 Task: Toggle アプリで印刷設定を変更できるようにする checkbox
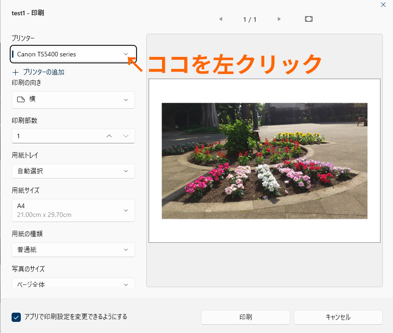pyautogui.click(x=17, y=317)
